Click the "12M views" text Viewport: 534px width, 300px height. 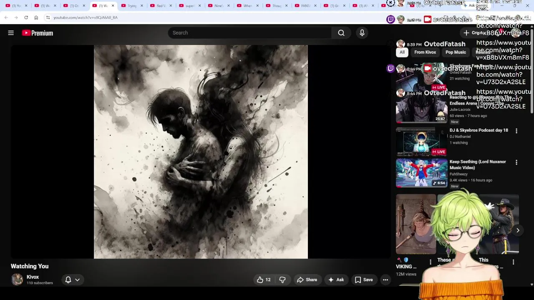point(406,274)
